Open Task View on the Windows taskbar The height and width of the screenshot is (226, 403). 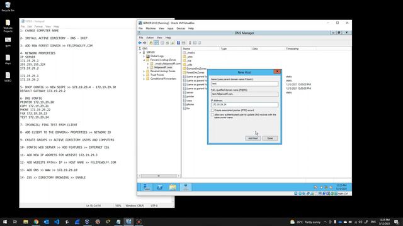click(x=15, y=222)
